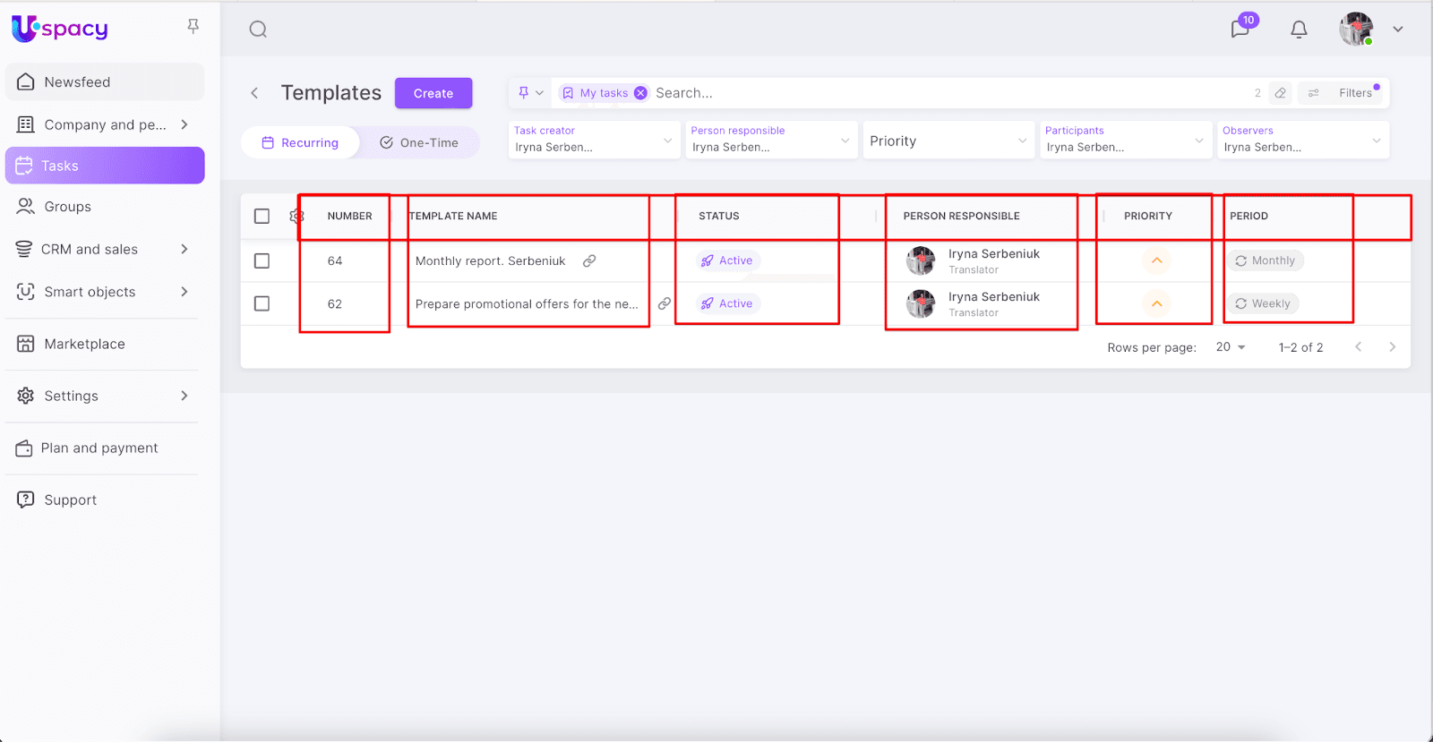Remove the My tasks filter chip

coord(640,93)
